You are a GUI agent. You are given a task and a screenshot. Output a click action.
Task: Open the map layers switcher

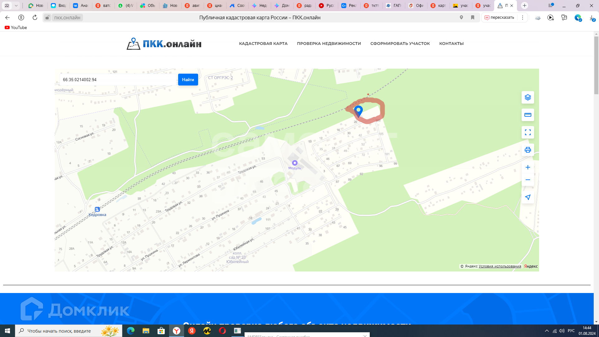click(x=528, y=97)
